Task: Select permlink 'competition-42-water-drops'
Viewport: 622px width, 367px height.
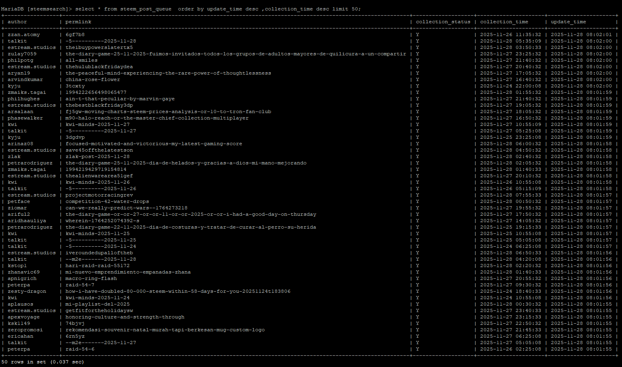Action: coord(107,201)
